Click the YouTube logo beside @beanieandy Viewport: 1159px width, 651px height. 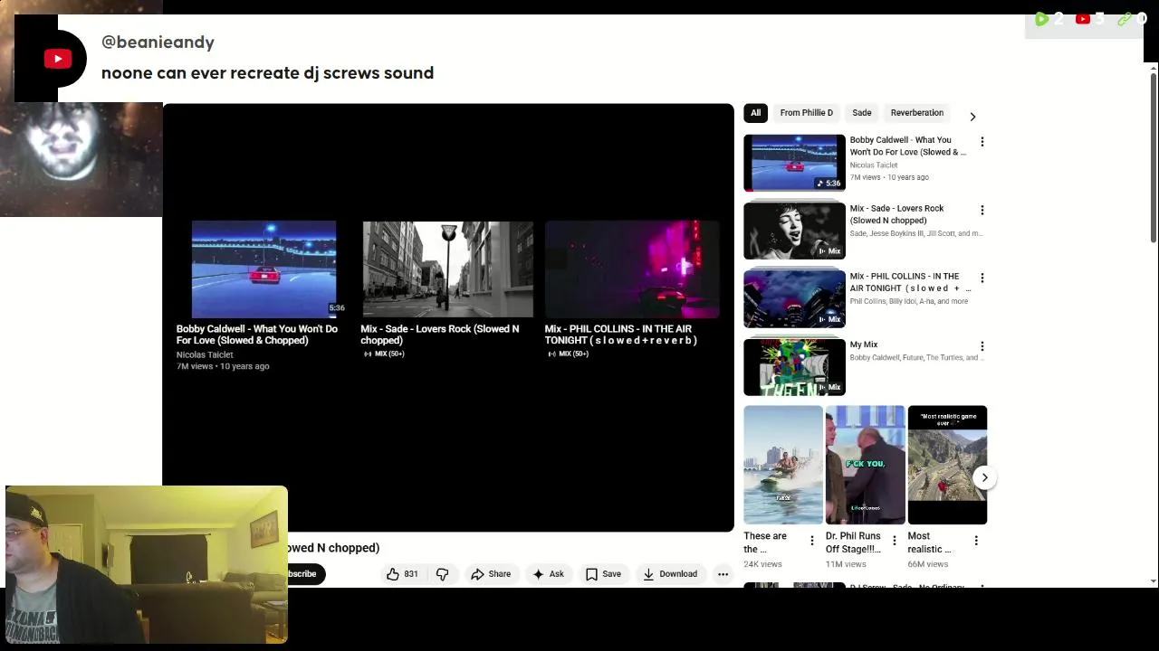click(x=58, y=59)
